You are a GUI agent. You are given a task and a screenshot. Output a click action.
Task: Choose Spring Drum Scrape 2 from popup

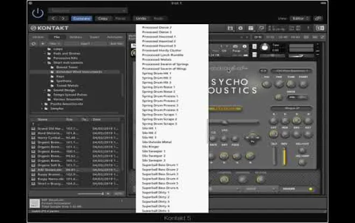click(x=159, y=119)
